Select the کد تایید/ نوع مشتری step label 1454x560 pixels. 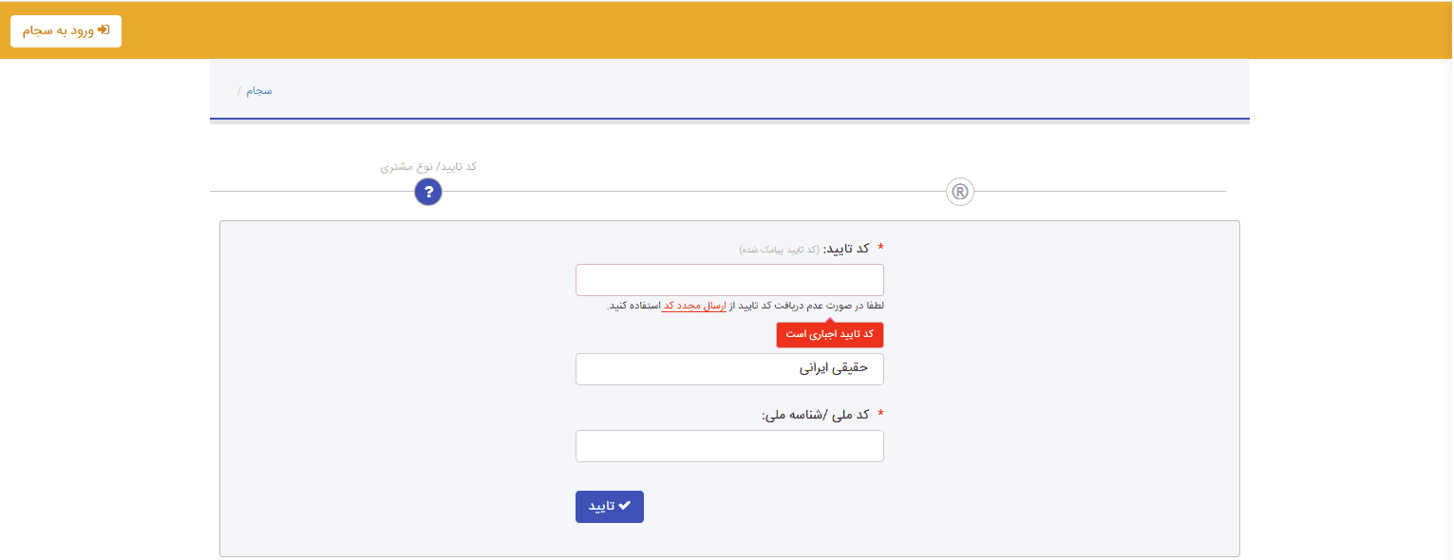[x=428, y=166]
